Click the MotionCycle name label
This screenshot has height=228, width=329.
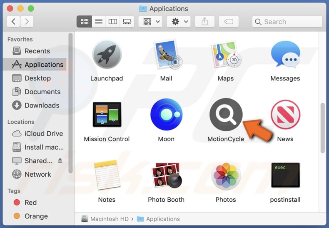coord(226,139)
